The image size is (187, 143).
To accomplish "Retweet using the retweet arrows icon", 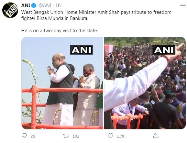I will click(x=66, y=136).
